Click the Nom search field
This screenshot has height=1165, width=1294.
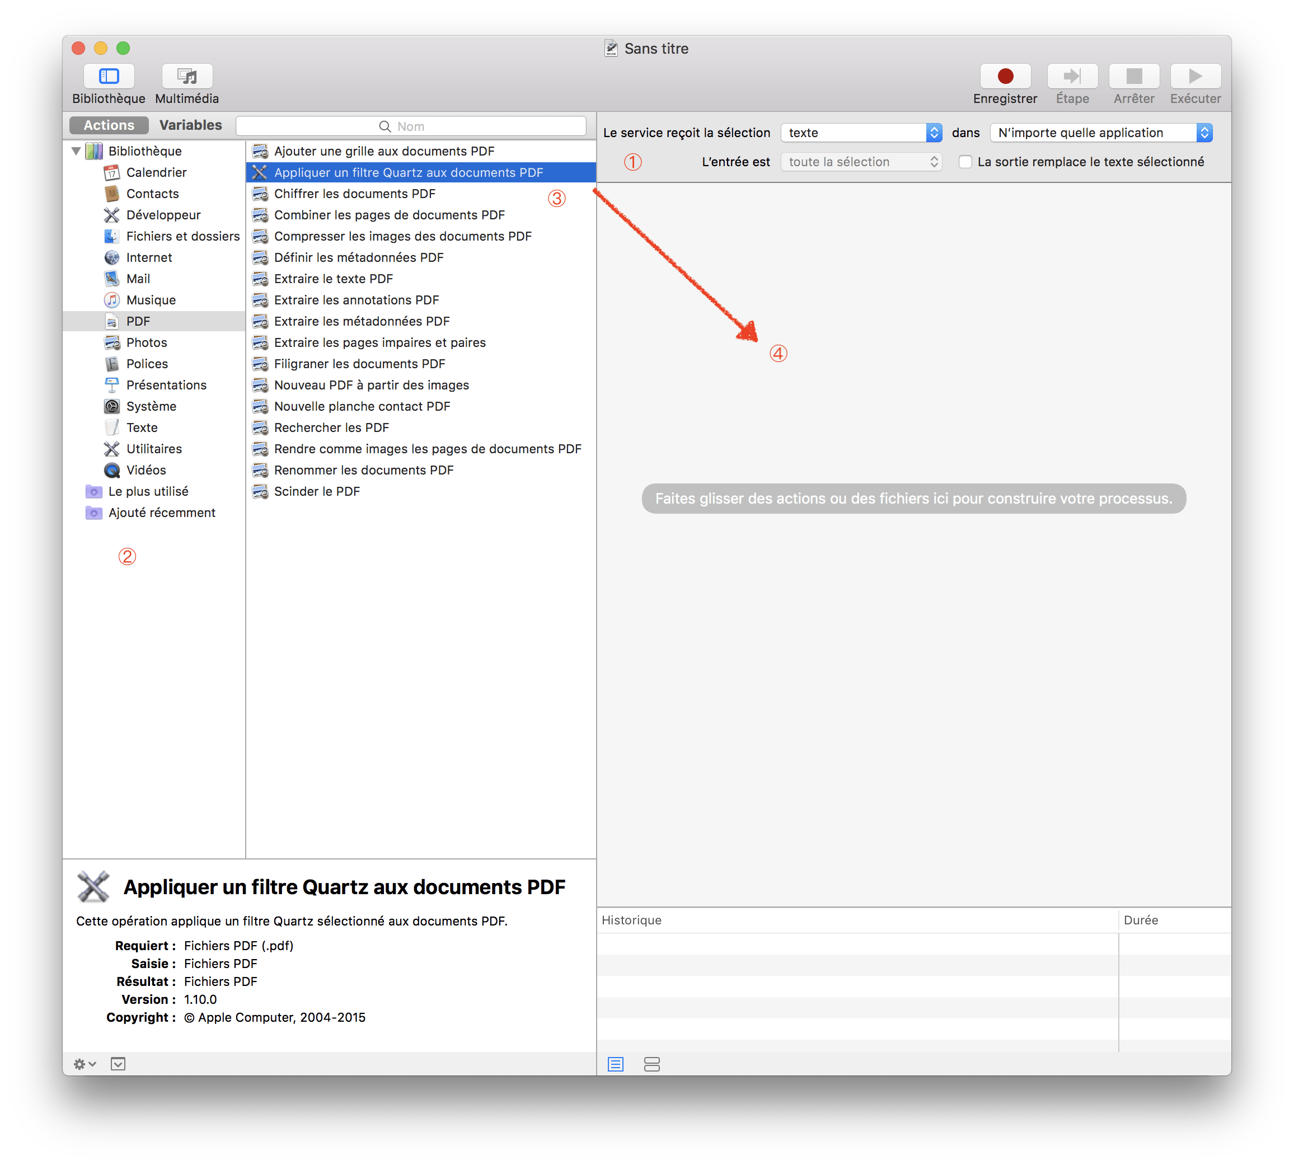click(x=410, y=126)
